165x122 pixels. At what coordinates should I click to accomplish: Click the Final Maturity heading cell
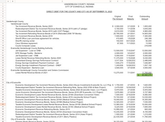pyautogui.click(x=131, y=18)
